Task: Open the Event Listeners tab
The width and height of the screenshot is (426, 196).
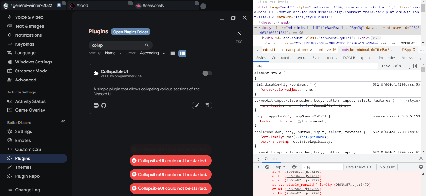Action: 325,58
